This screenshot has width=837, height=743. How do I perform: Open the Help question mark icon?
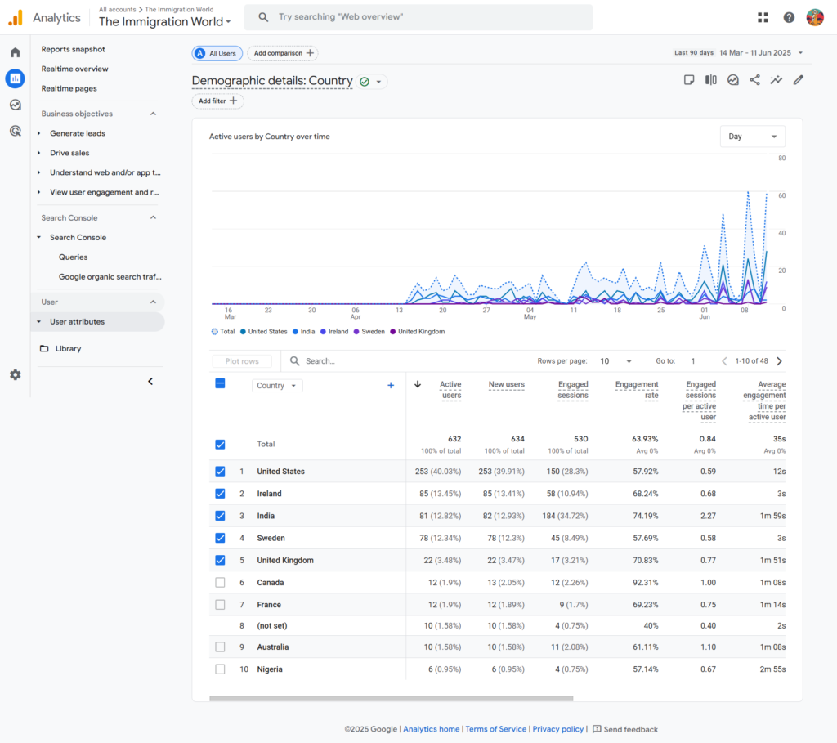(x=789, y=18)
